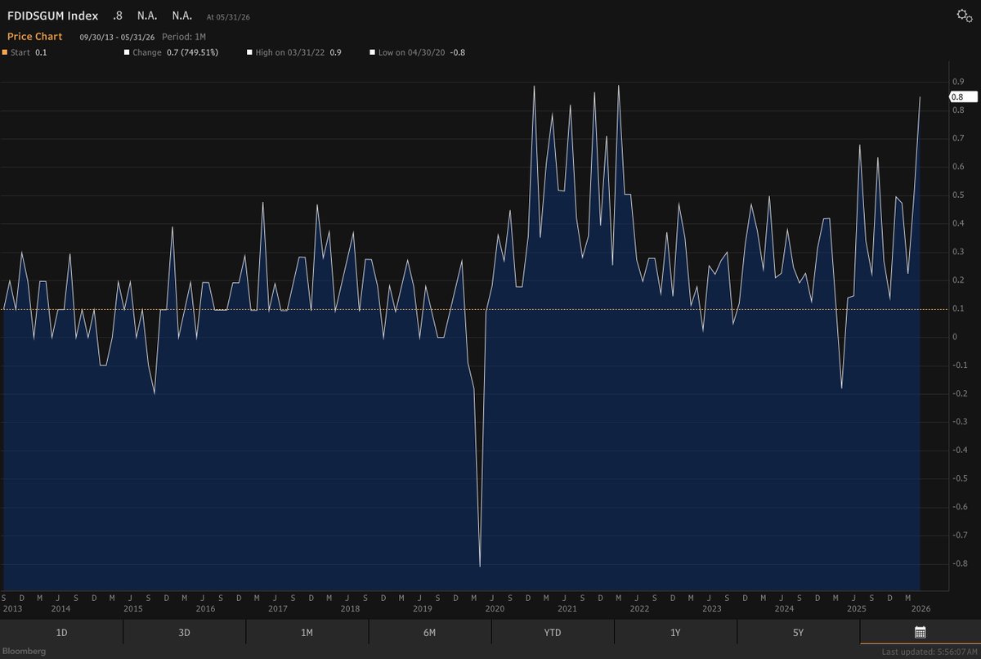Viewport: 981px width, 659px height.
Task: Click the At 05/31/26 timestamp
Action: click(230, 16)
